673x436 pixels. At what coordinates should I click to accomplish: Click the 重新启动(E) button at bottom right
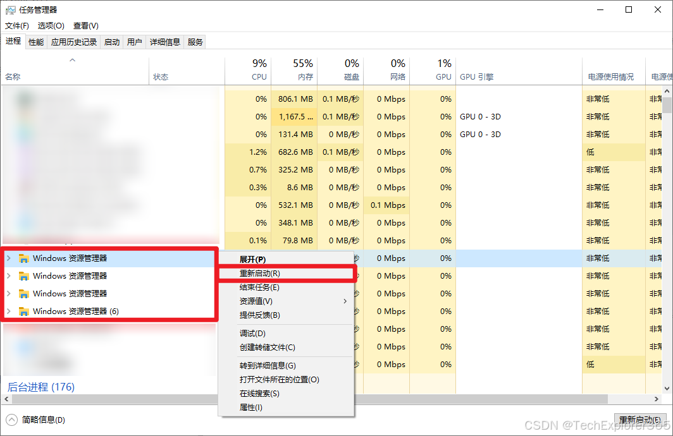click(x=640, y=420)
